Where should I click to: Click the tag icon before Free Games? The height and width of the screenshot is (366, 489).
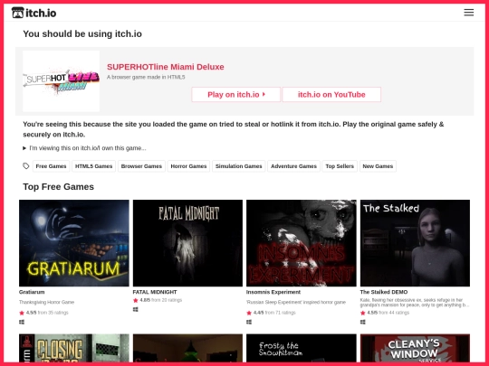click(26, 166)
